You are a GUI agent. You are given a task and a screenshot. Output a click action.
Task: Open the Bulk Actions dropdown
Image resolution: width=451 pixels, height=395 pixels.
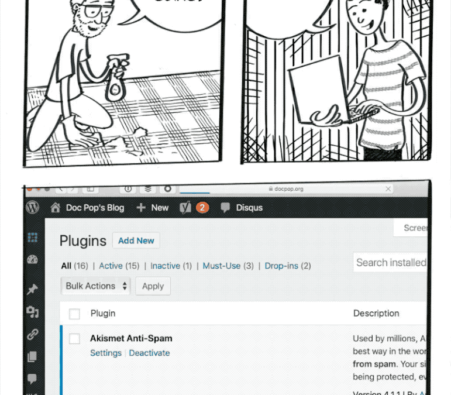(x=96, y=286)
